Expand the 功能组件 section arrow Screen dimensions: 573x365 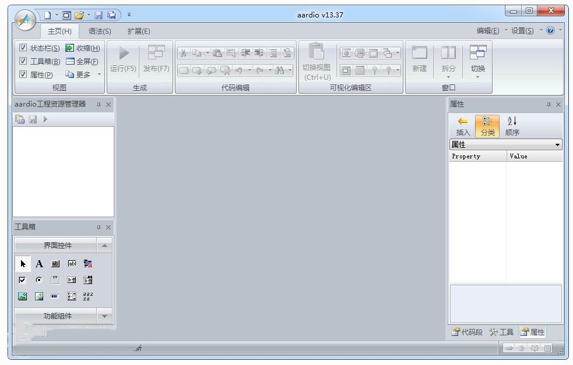pos(104,316)
